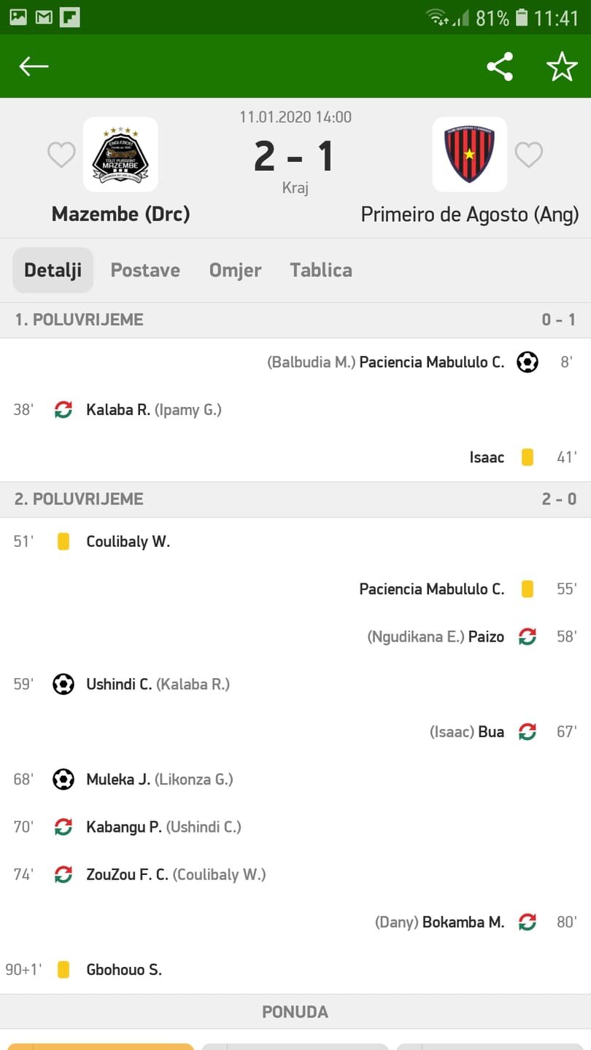Image resolution: width=591 pixels, height=1050 pixels.
Task: Open the PONUDA section header
Action: point(295,1012)
